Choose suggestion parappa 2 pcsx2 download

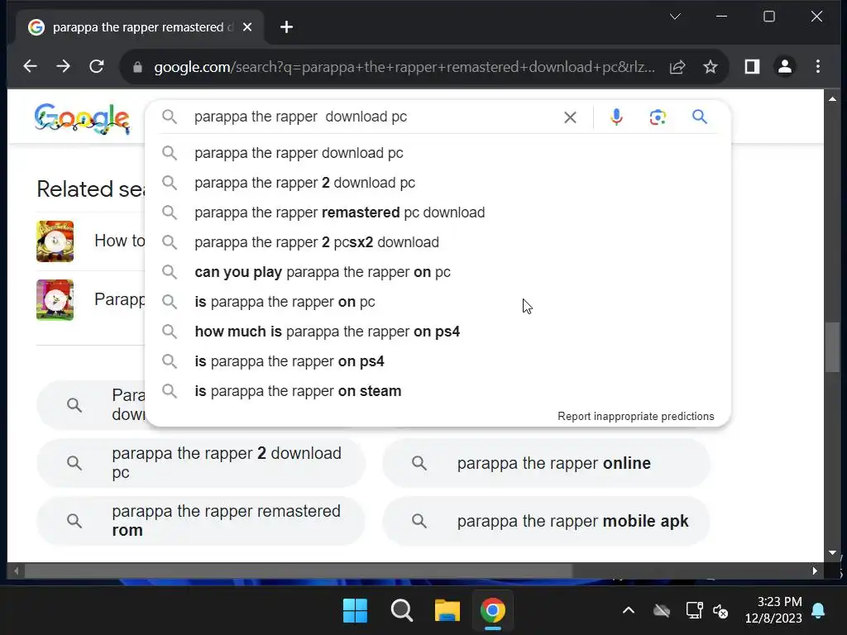tap(438, 242)
